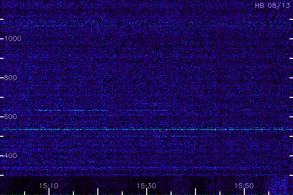The width and height of the screenshot is (293, 195).
Task: Click the 15:10 time axis label
Action: pyautogui.click(x=49, y=186)
